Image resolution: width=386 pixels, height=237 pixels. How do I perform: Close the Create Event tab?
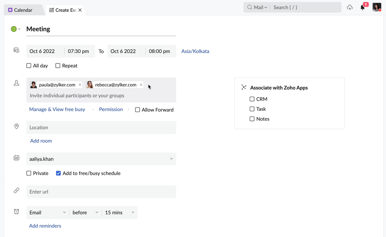click(80, 10)
